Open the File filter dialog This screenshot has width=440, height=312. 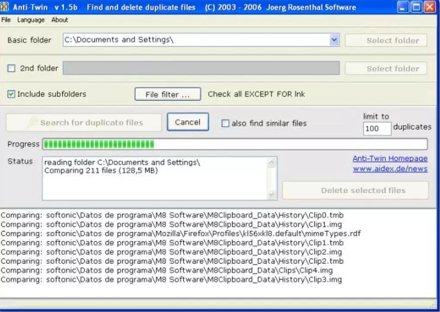[x=168, y=94]
